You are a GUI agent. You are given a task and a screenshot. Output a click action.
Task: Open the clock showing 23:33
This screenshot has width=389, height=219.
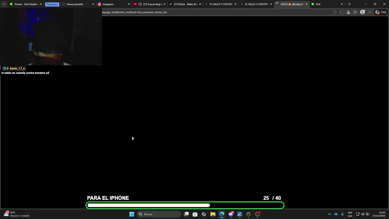pos(379,214)
